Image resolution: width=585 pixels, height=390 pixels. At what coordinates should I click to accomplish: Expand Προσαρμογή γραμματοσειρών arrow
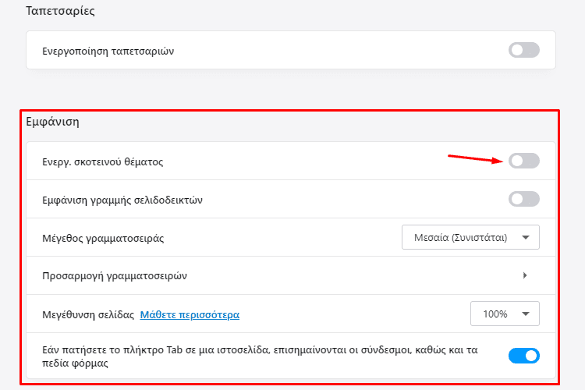click(x=525, y=275)
